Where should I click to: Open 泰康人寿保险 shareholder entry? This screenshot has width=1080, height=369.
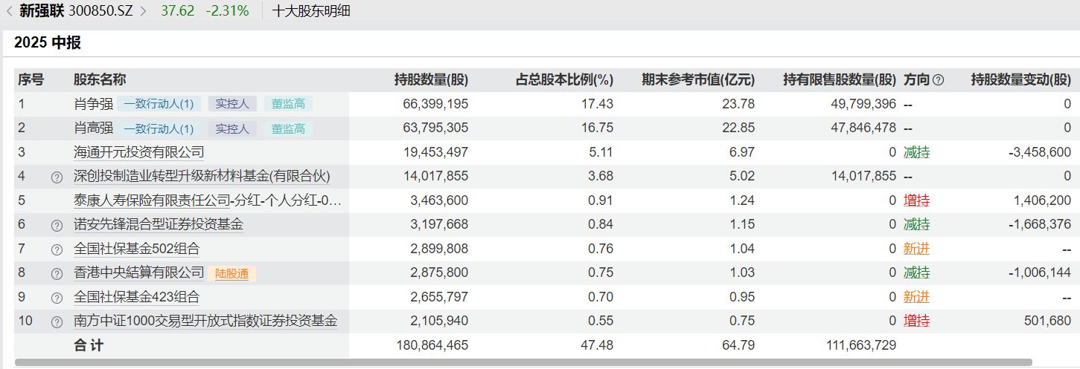208,201
